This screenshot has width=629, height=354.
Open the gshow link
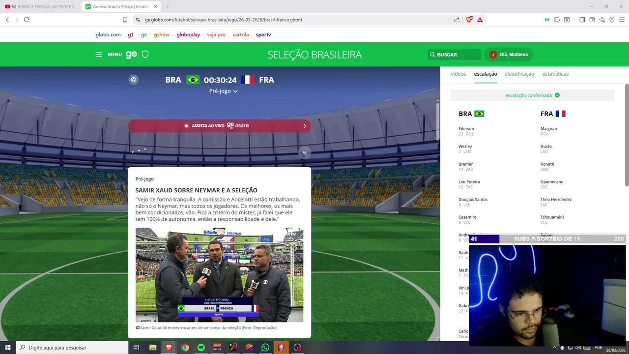click(x=162, y=35)
